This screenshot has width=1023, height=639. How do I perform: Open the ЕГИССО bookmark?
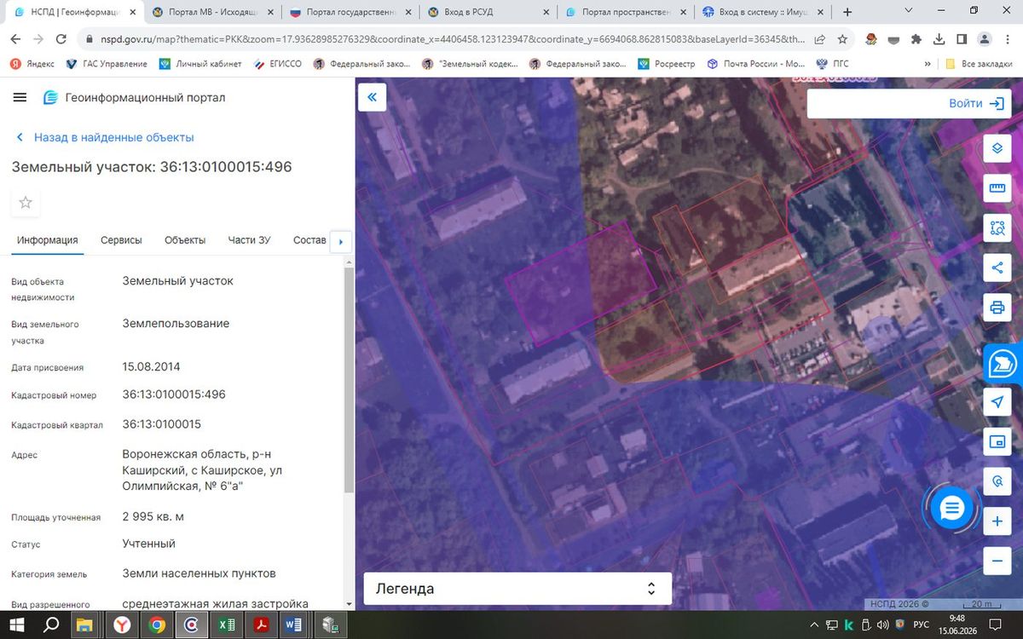point(277,64)
